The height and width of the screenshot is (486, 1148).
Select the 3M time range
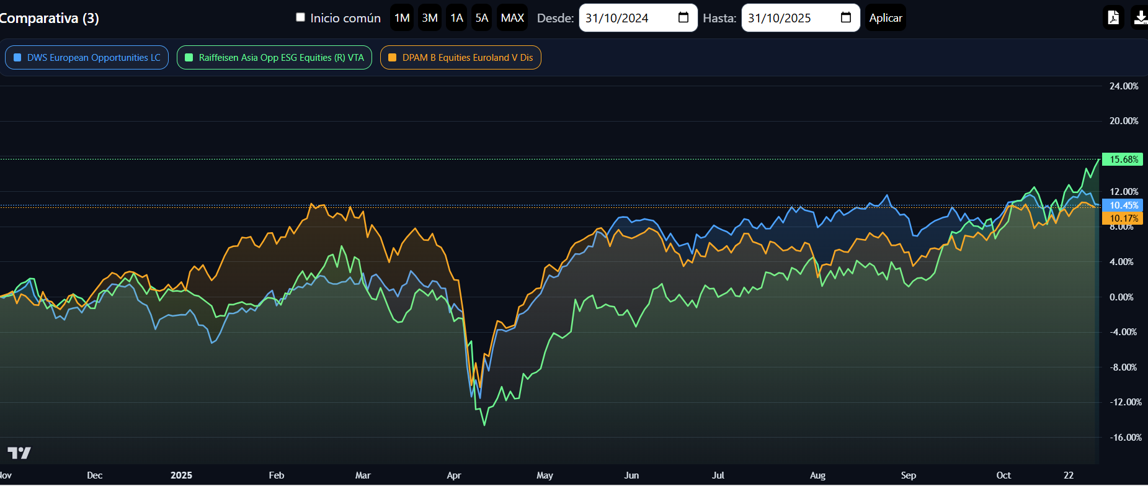430,18
